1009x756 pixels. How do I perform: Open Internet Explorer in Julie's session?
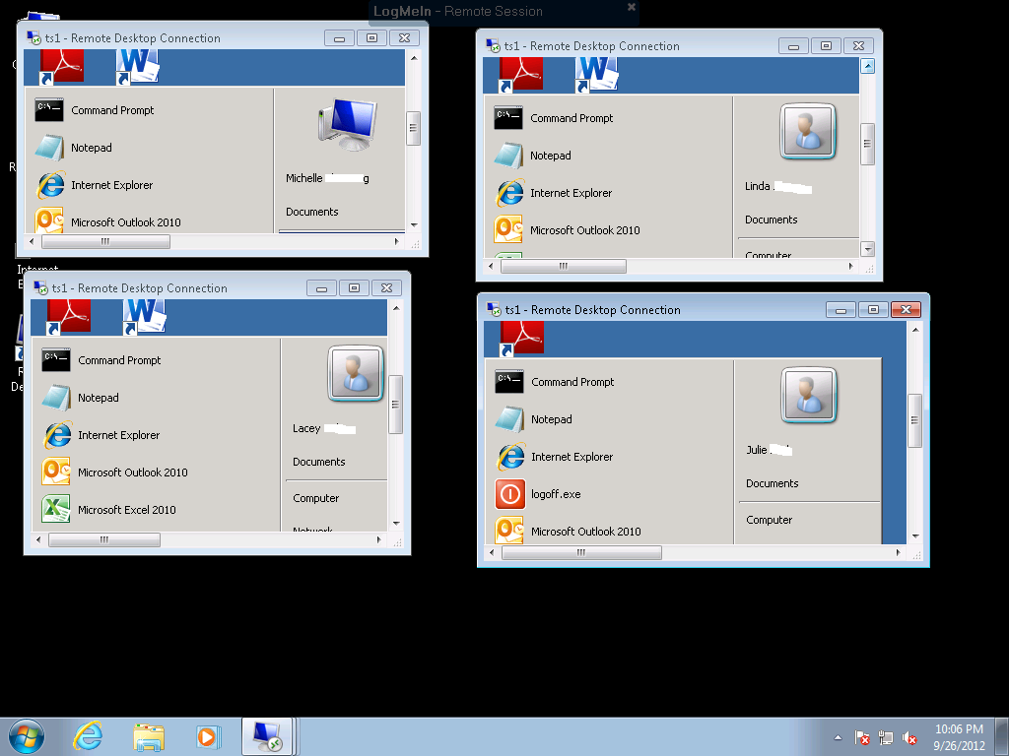tap(572, 457)
